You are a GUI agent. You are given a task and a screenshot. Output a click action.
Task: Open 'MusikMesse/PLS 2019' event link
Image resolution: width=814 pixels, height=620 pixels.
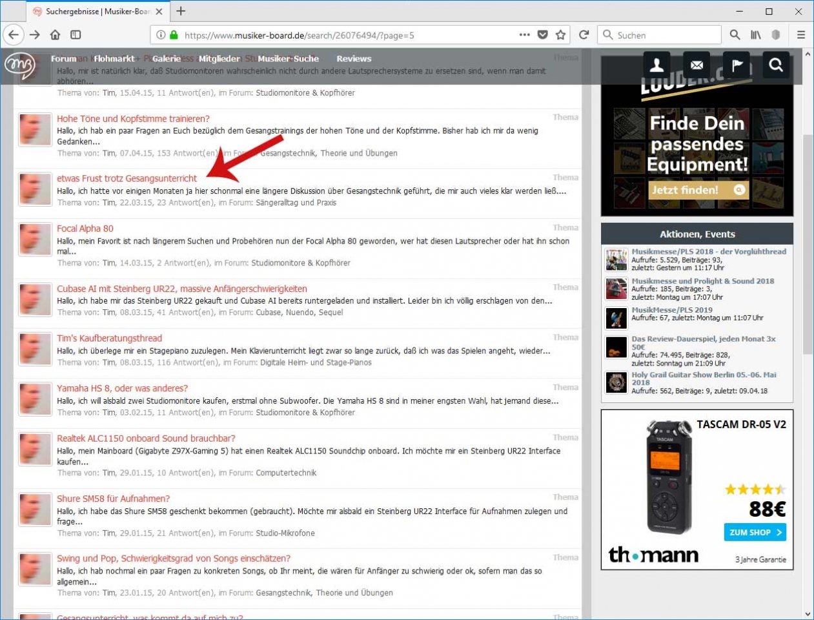671,310
